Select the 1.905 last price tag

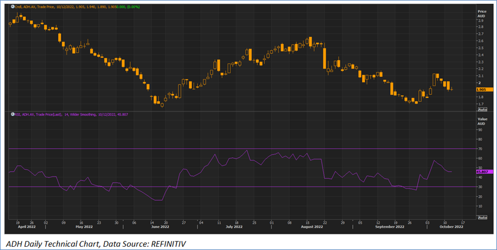[485, 90]
